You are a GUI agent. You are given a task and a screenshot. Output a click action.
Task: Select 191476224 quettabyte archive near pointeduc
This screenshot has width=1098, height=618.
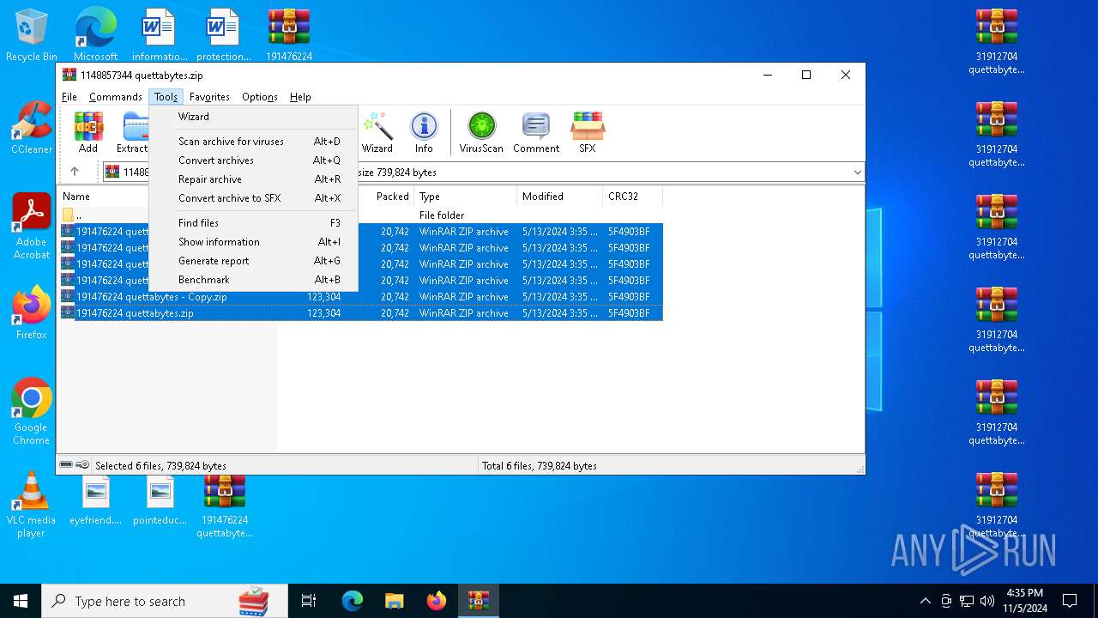(x=225, y=506)
